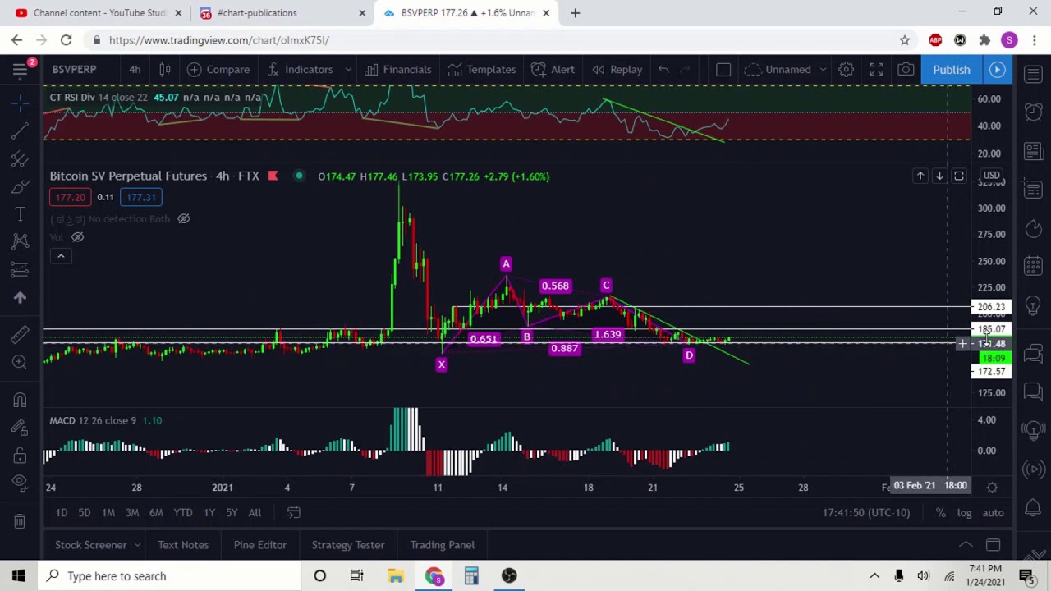Switch to the Text Notes tab

(183, 545)
